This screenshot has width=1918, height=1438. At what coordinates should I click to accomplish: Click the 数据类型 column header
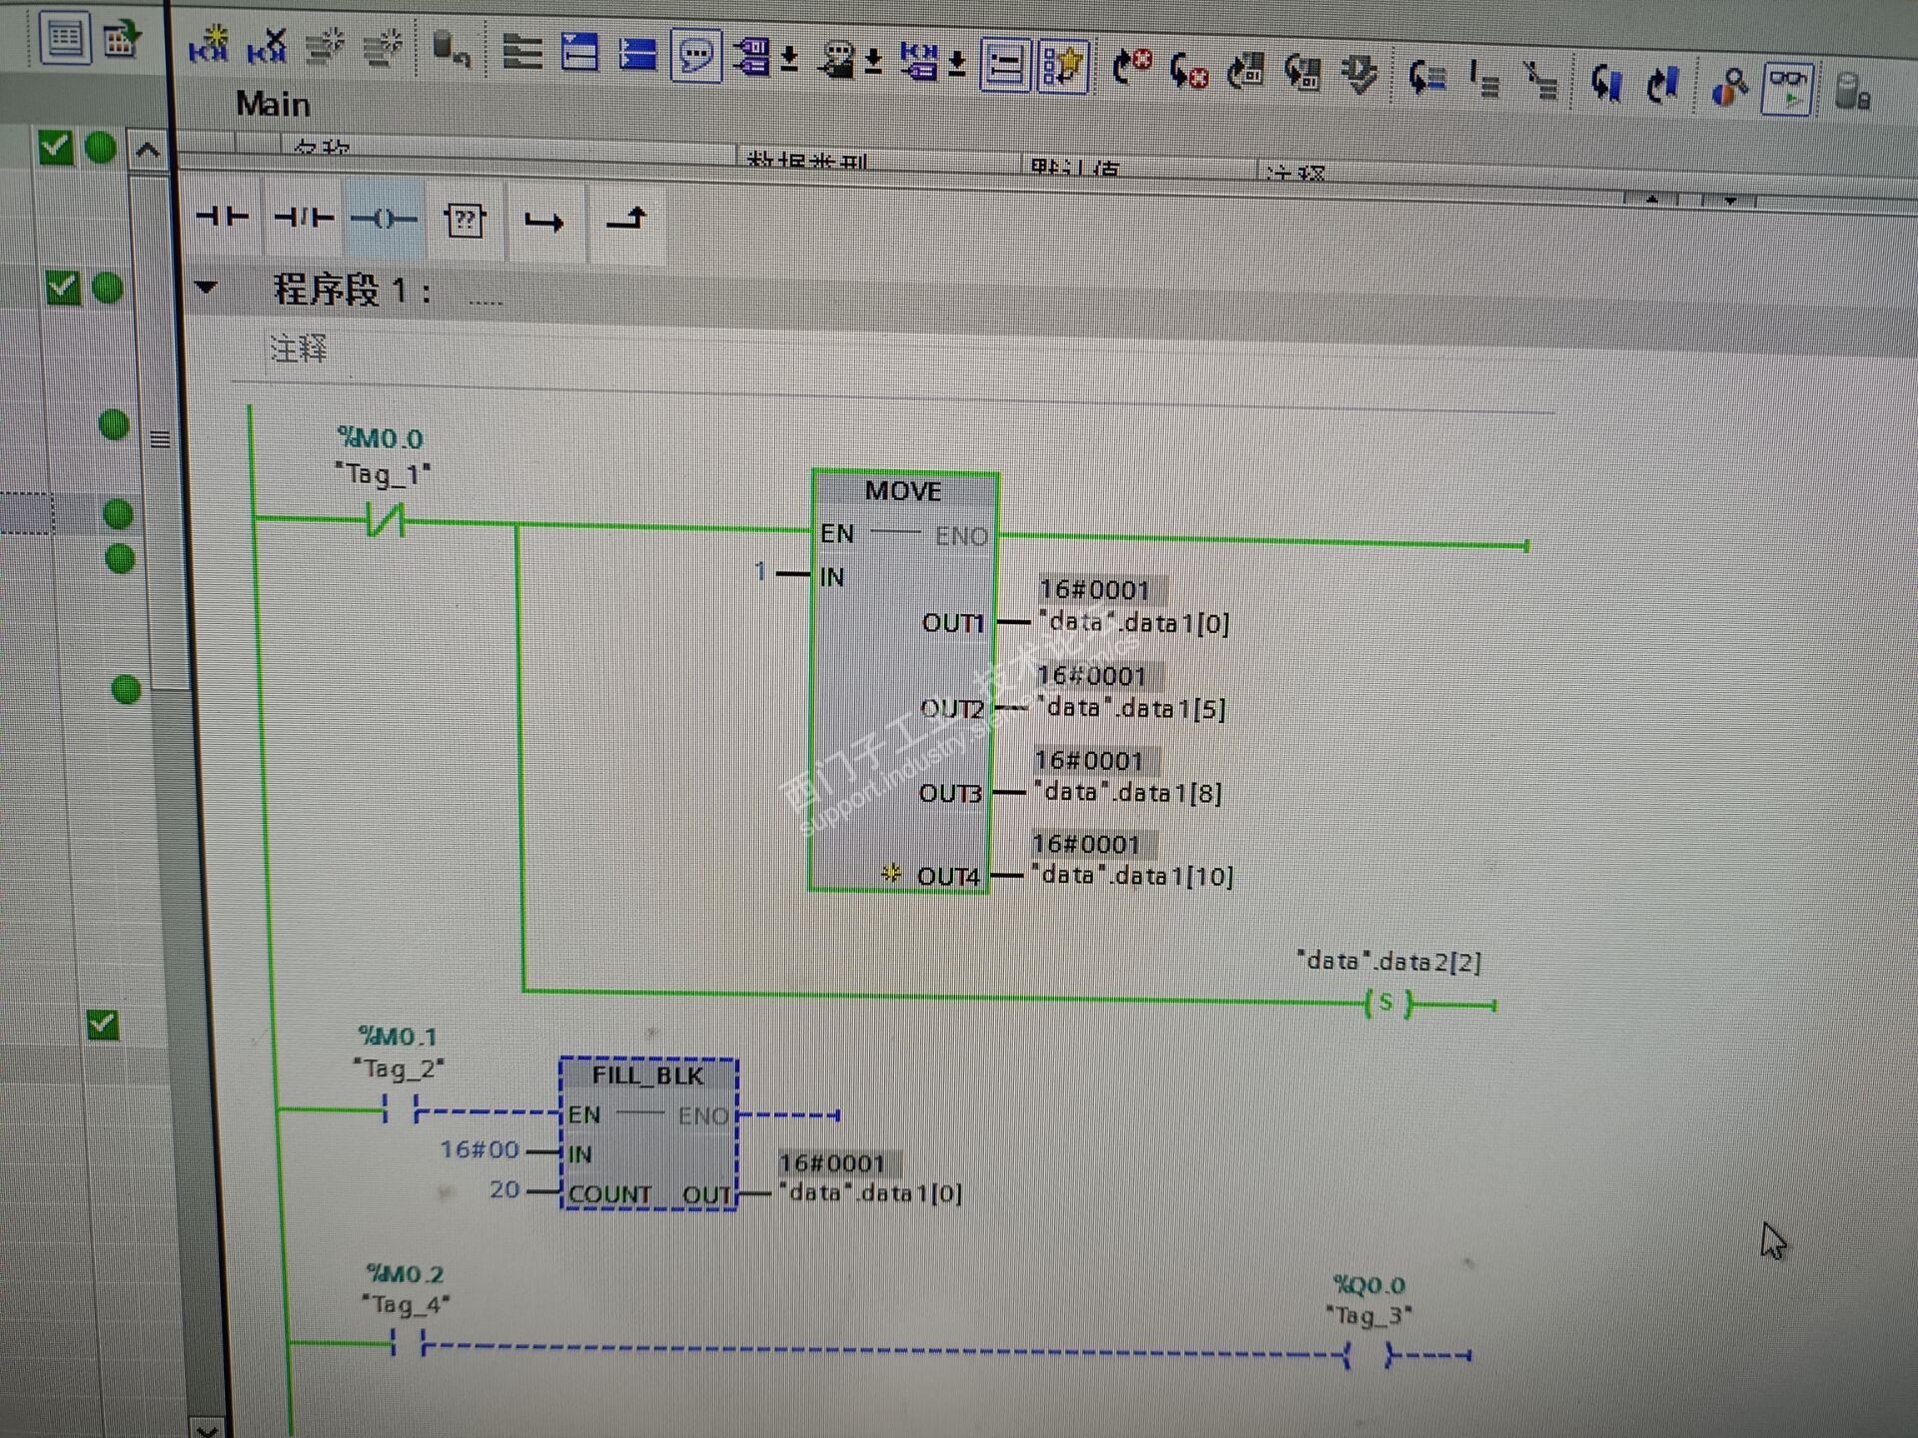click(807, 162)
